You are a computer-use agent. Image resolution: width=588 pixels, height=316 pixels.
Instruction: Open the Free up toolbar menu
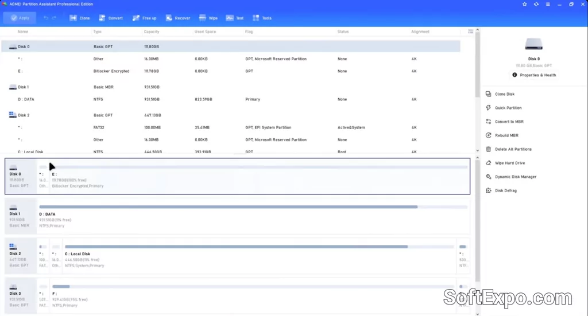pyautogui.click(x=144, y=18)
